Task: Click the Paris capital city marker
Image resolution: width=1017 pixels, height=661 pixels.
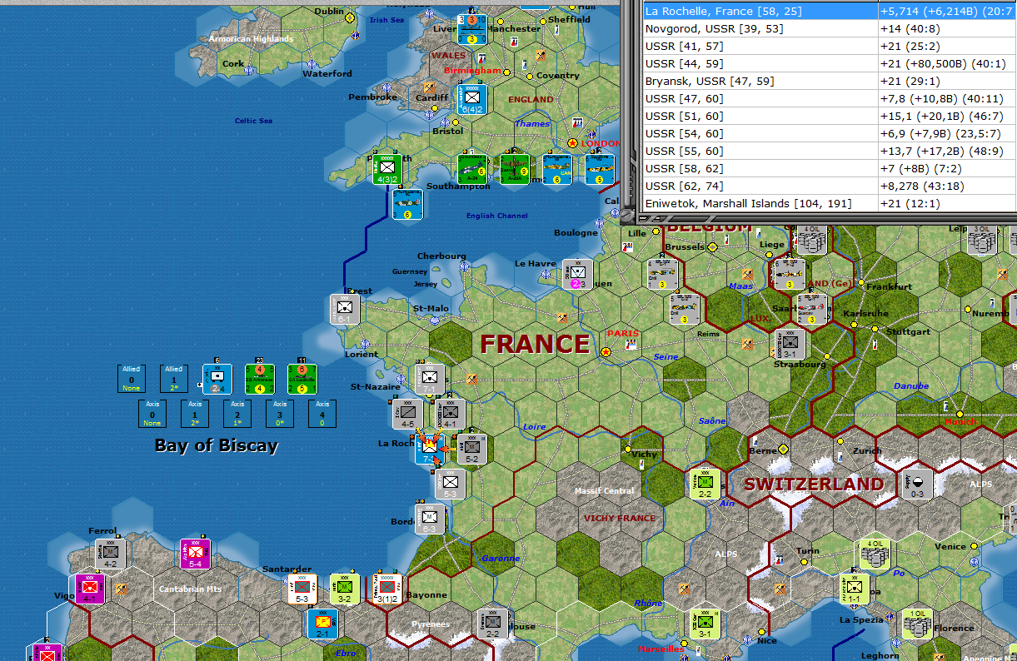Action: (x=606, y=351)
